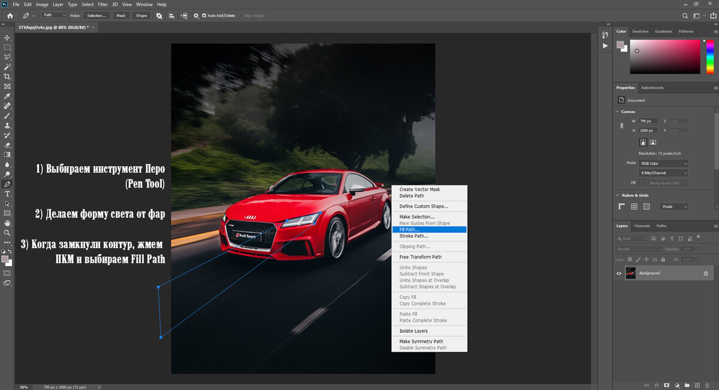
Task: Switch to the Channels tab
Action: [x=642, y=226]
